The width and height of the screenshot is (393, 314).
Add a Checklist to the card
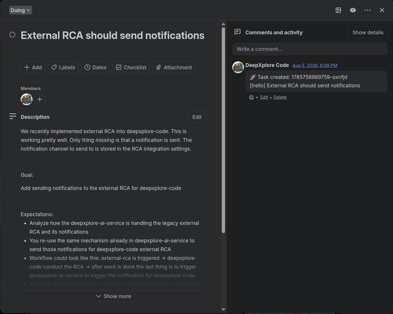(x=131, y=67)
